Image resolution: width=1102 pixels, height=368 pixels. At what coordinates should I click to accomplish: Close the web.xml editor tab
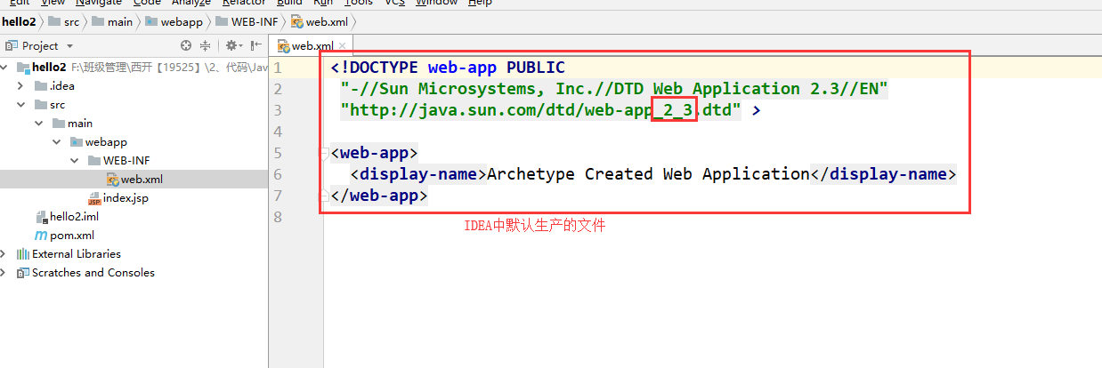click(343, 46)
